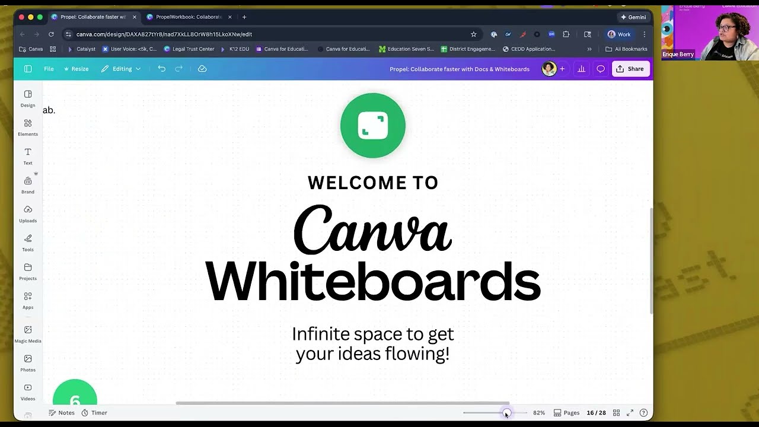Add a collaborator with plus button
The height and width of the screenshot is (427, 759).
562,69
